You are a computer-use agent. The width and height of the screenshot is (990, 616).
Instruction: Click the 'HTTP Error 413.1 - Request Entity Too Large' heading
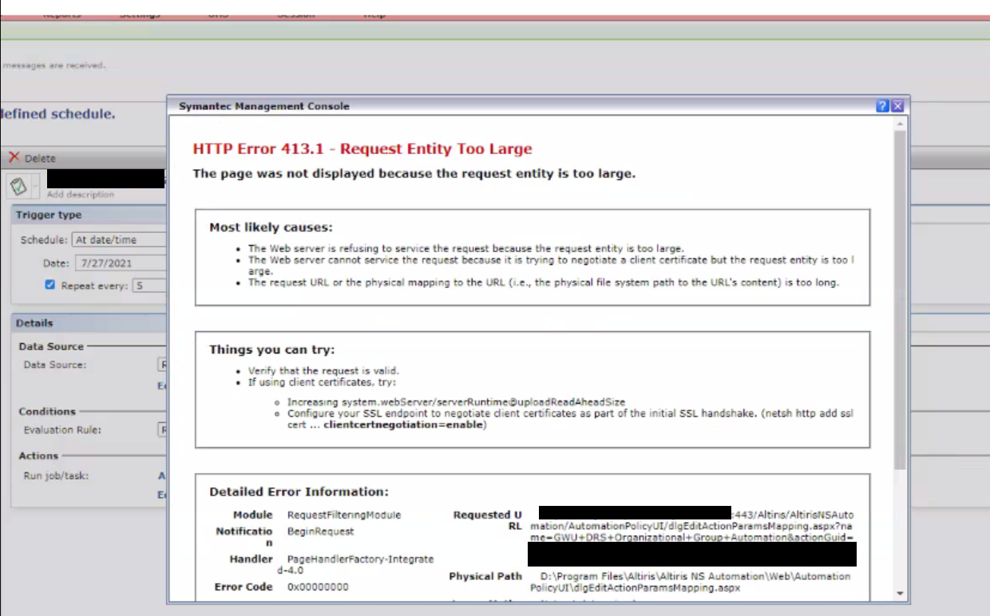362,149
